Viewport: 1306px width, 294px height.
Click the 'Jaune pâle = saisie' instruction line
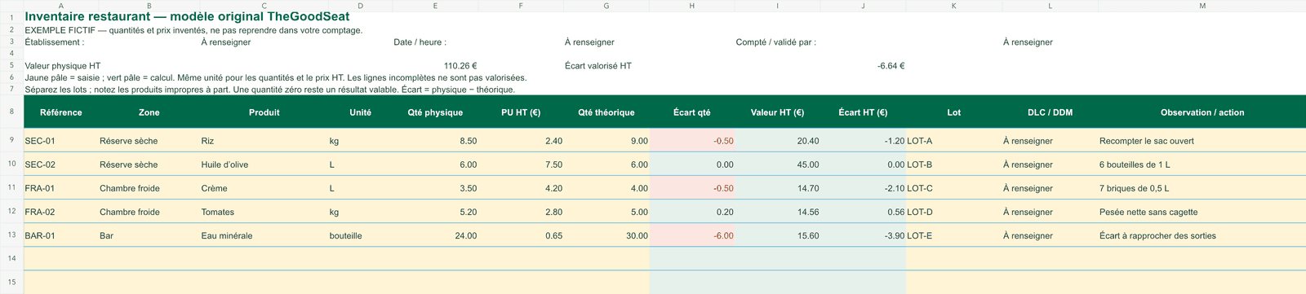click(x=275, y=77)
